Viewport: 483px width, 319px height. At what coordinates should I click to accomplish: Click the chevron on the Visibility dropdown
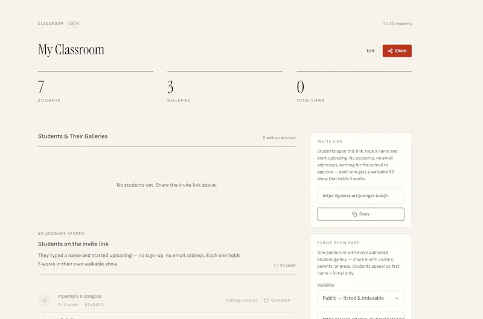pos(397,298)
